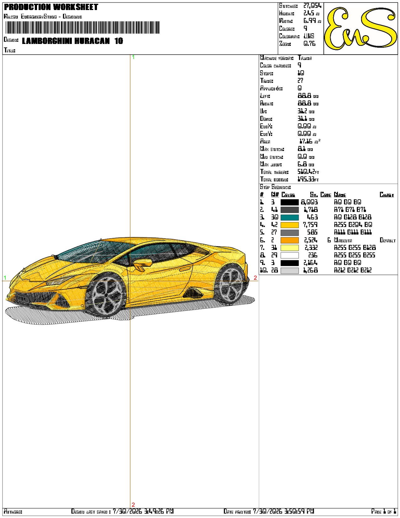Image resolution: width=400 pixels, height=518 pixels.
Task: Click the black swatch in stop 1 row
Action: (x=289, y=202)
